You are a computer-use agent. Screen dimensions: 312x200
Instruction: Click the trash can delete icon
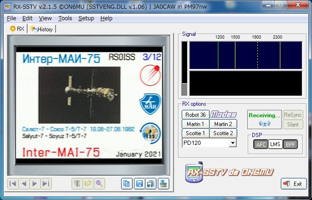(x=77, y=183)
